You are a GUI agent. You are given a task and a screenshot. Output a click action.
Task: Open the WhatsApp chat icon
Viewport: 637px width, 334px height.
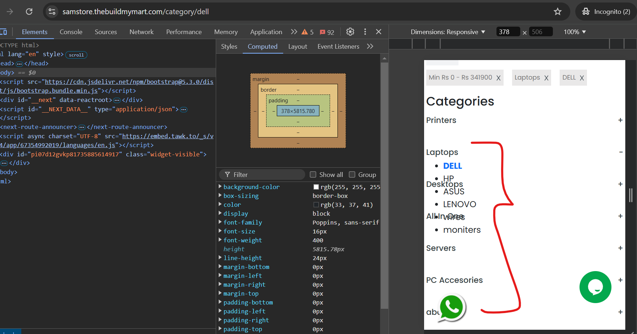[451, 308]
